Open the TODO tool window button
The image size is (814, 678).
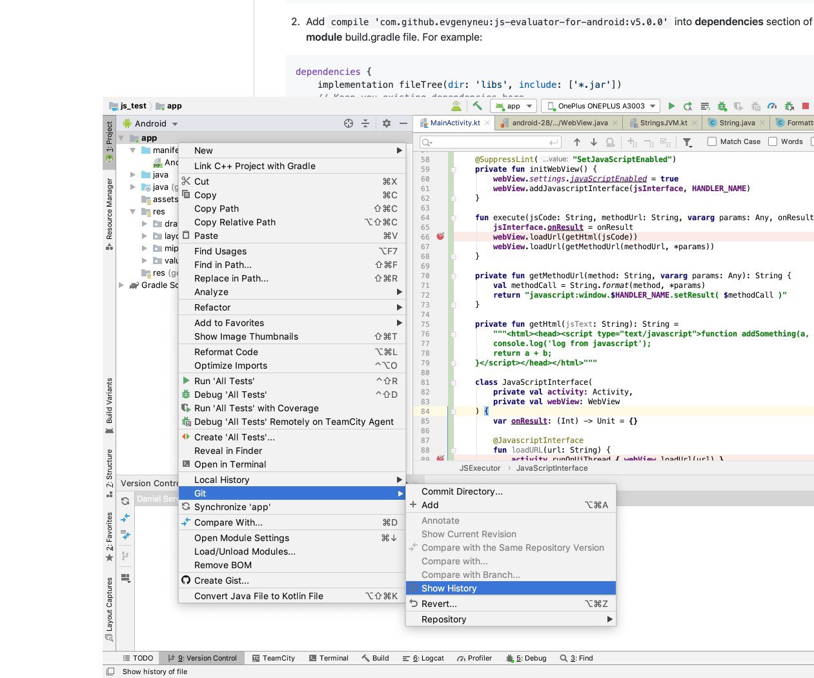click(138, 658)
